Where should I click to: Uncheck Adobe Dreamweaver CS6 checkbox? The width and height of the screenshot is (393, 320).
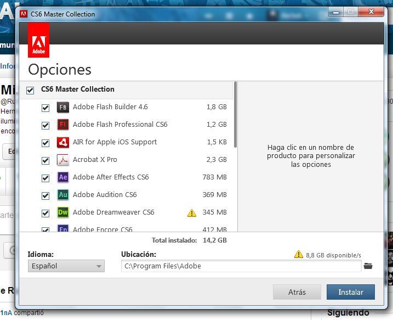pyautogui.click(x=45, y=213)
